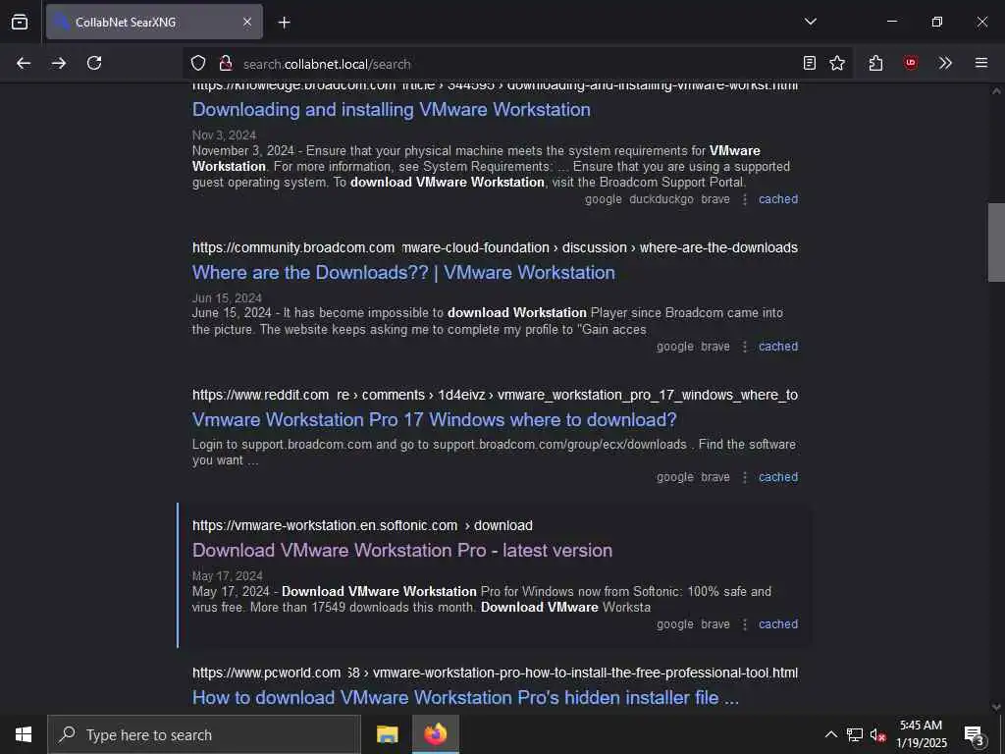Viewport: 1005px width, 754px height.
Task: Click vmware-workstation.en.softonic.com URL
Action: coord(363,526)
